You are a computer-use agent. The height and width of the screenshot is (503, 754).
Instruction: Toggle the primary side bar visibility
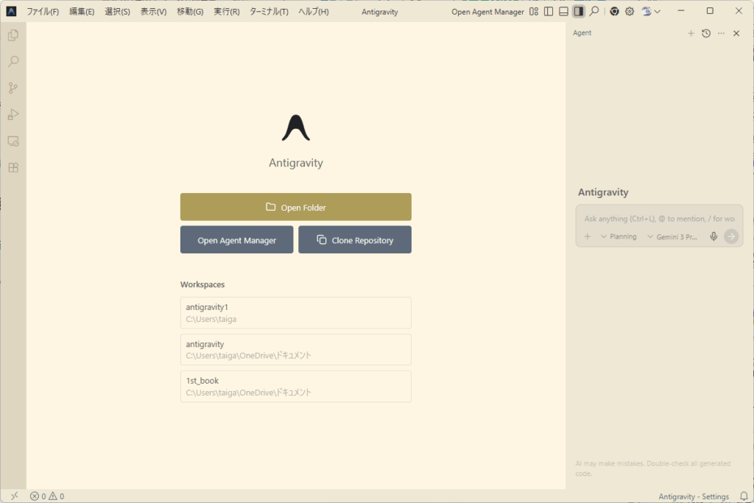click(549, 11)
